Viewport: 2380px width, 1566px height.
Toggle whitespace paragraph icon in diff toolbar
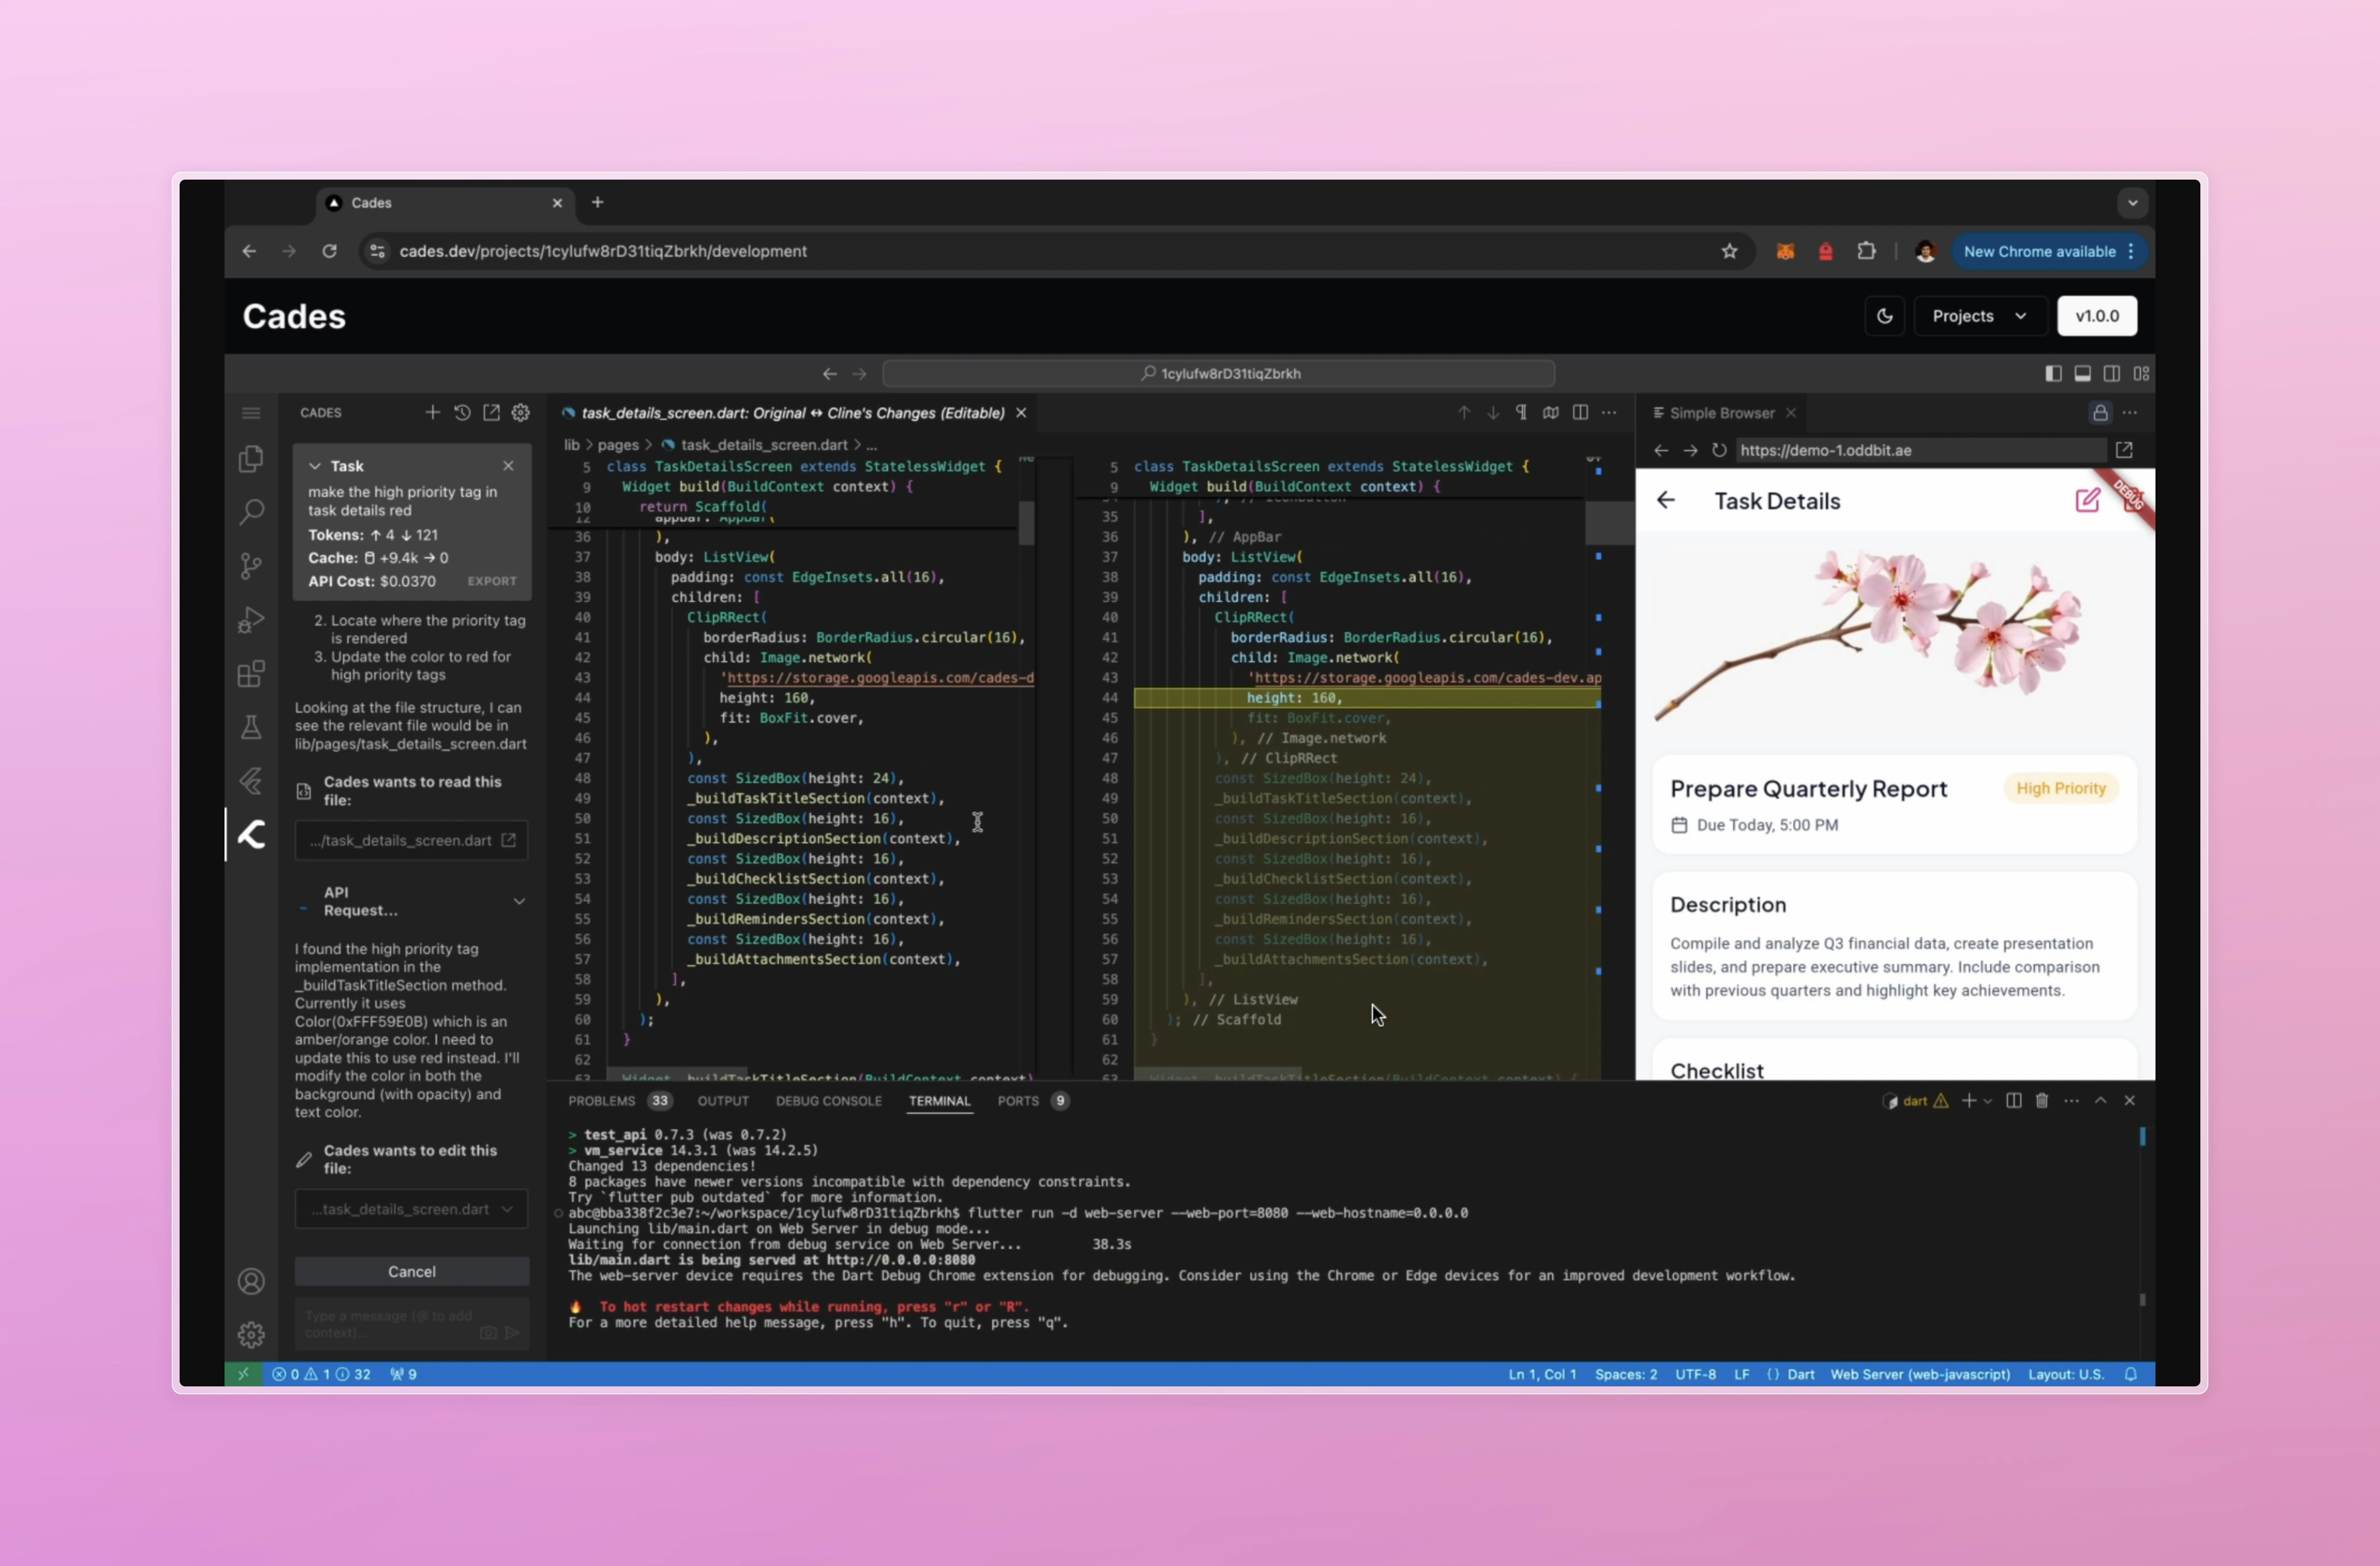tap(1521, 412)
